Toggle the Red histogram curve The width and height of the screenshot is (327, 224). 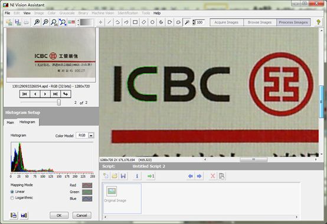pos(87,185)
